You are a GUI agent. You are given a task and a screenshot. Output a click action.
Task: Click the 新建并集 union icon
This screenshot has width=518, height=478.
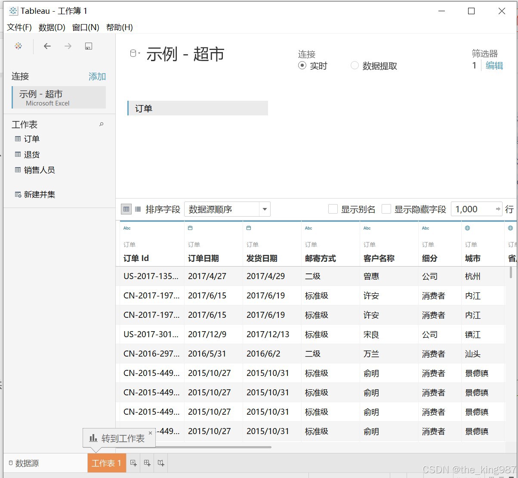coord(18,195)
